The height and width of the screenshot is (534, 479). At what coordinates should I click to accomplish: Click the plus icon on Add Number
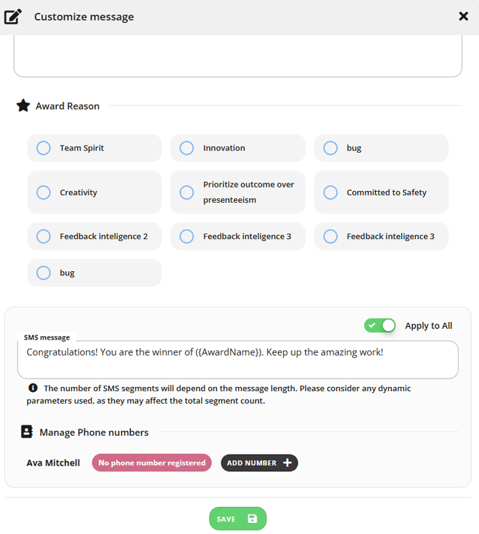click(288, 462)
